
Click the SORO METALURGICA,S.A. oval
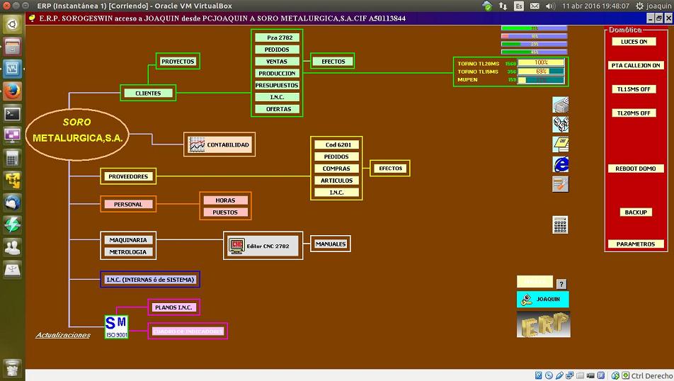pos(77,134)
